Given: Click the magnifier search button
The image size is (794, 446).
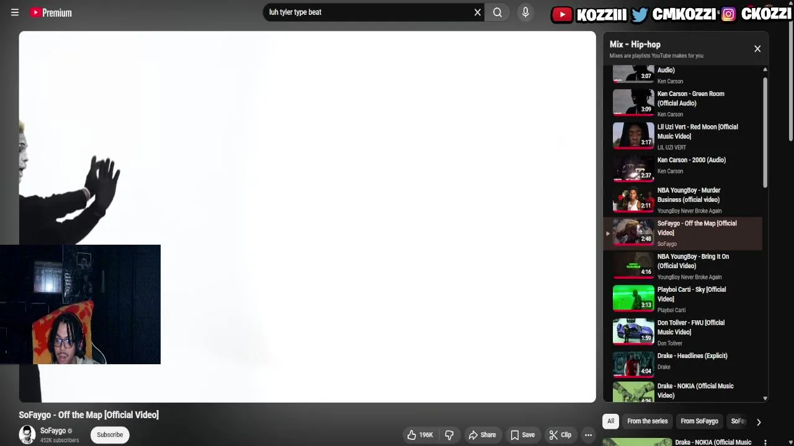Looking at the screenshot, I should pos(497,12).
